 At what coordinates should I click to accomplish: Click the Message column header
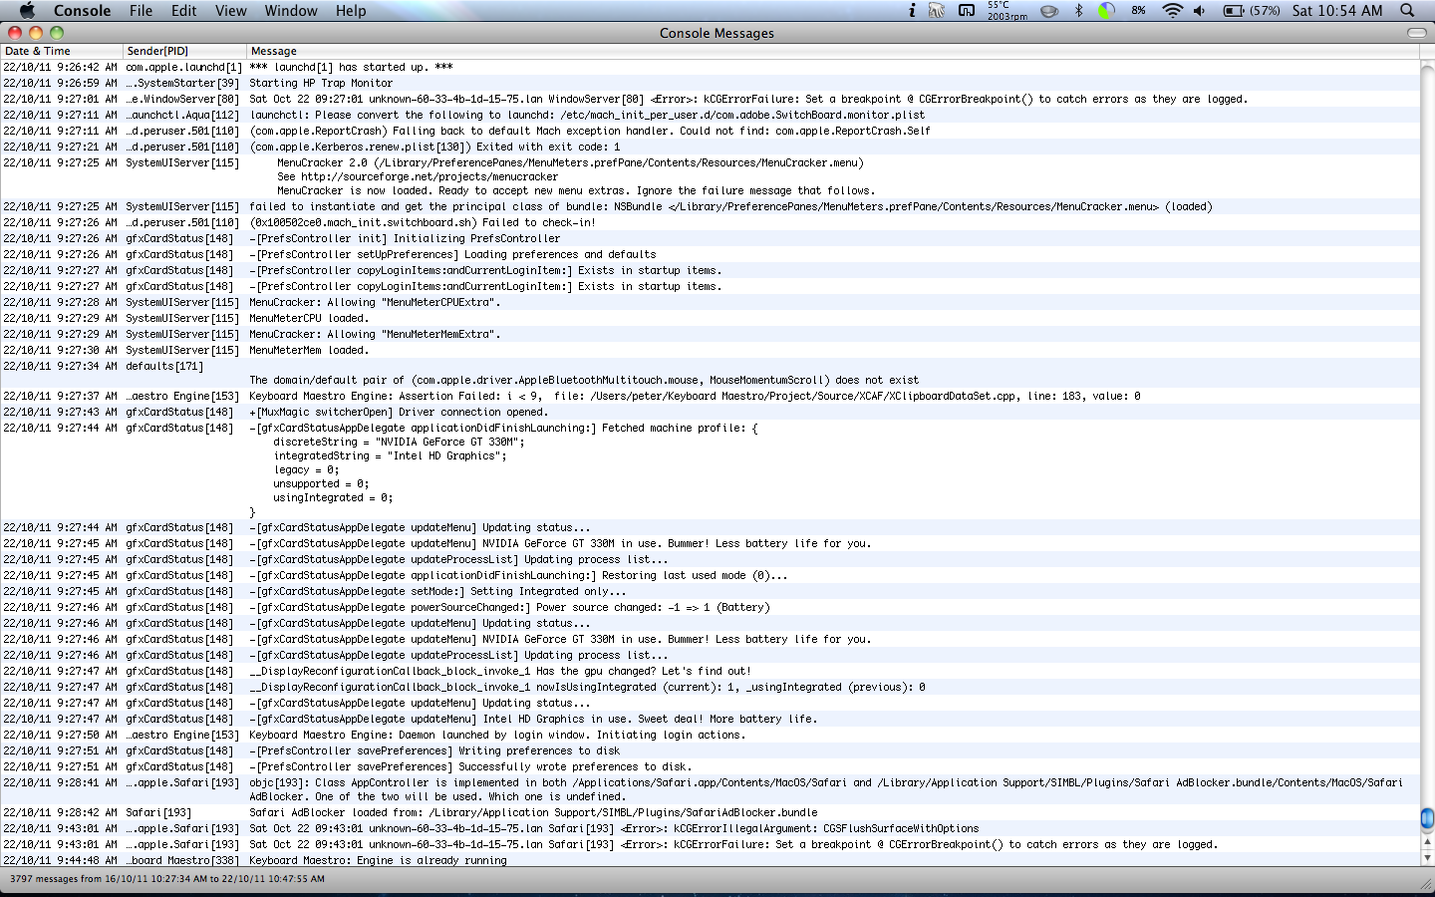(833, 51)
